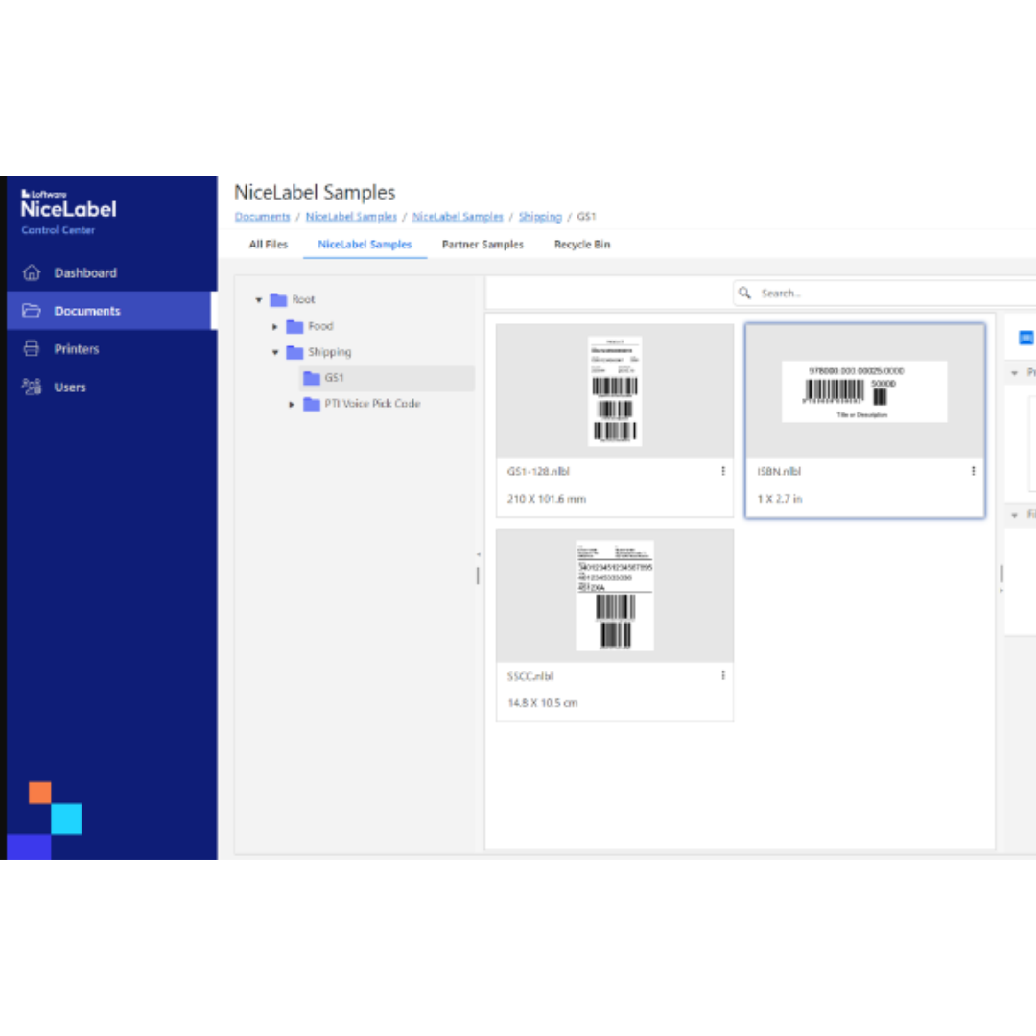Viewport: 1036px width, 1036px height.
Task: Open the three-dot menu for SSCC.nlbl
Action: coord(722,676)
